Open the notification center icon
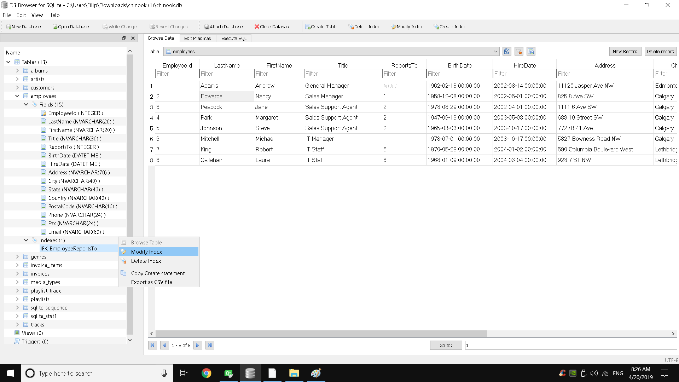The image size is (679, 382). click(x=665, y=373)
